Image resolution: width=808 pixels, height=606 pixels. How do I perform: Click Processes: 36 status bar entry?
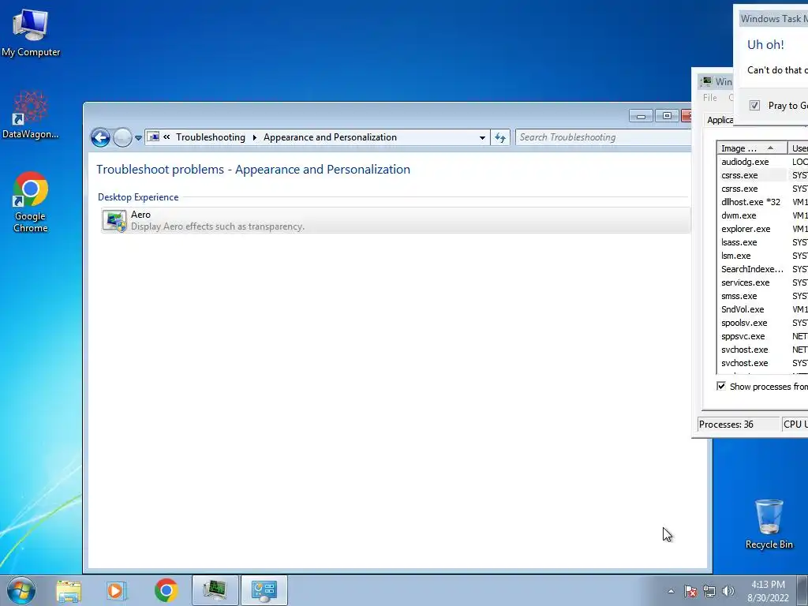[739, 424]
